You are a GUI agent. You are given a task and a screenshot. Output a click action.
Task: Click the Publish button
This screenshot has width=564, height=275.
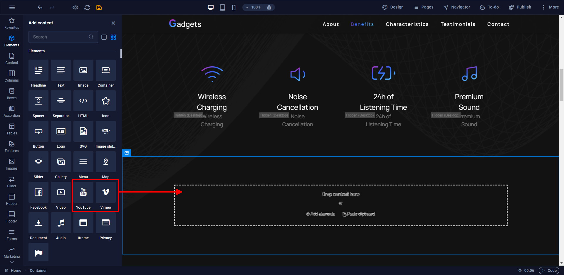[x=520, y=7]
